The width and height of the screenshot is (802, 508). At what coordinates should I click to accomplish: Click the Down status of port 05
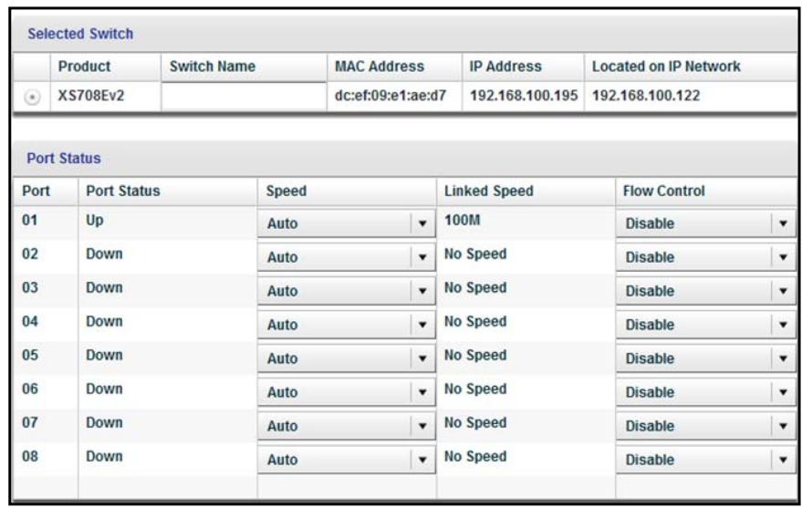click(104, 355)
